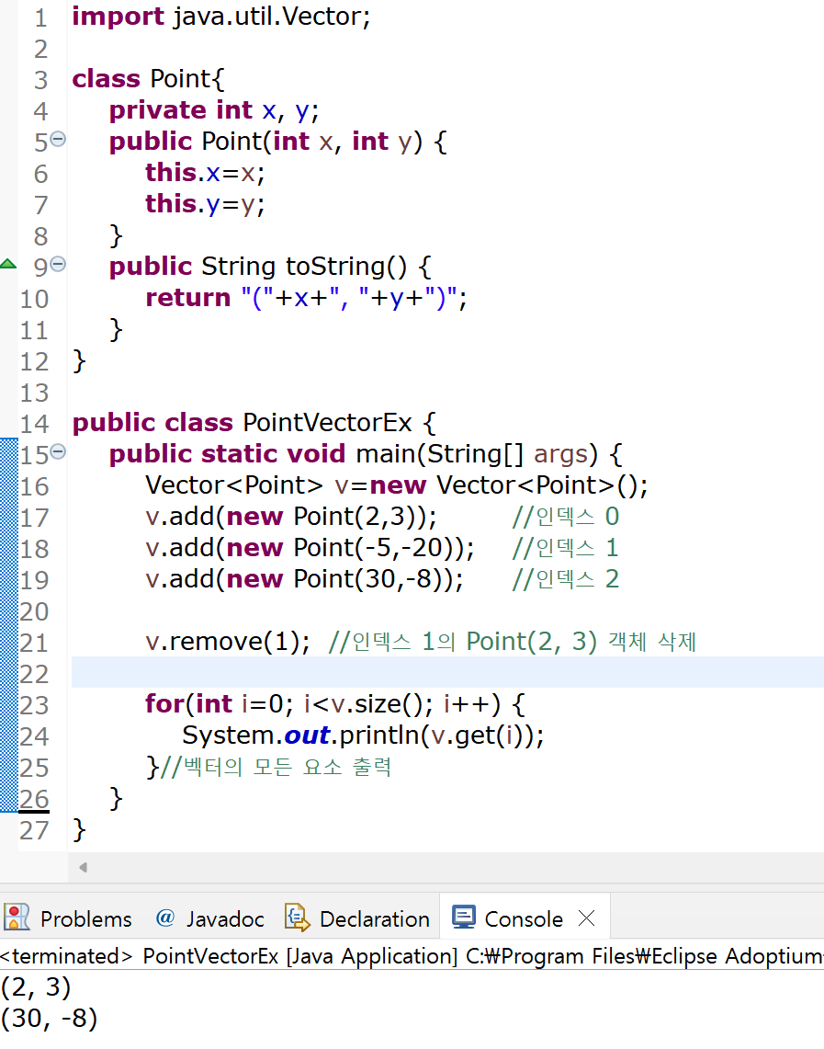Click 'this.y=y;' statement
824x1049 pixels.
tap(205, 204)
